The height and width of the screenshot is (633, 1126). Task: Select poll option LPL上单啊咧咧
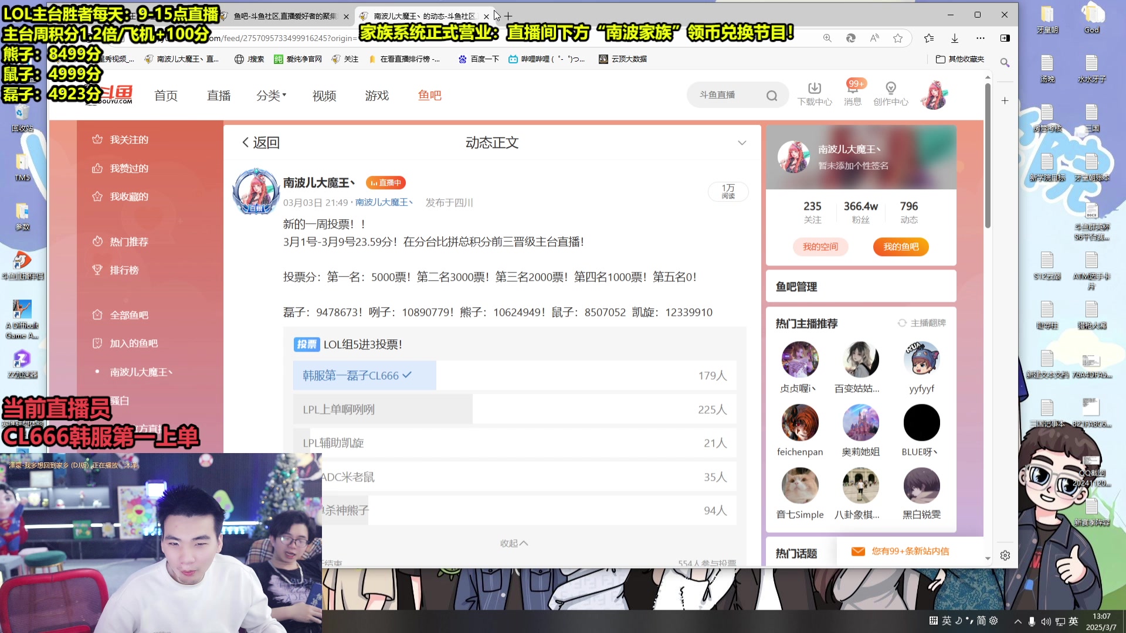coord(515,409)
